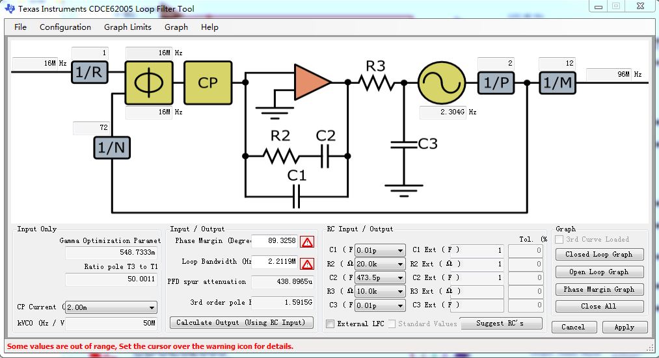Click the C1 tolerance percent field
The image size is (659, 358).
(x=526, y=251)
